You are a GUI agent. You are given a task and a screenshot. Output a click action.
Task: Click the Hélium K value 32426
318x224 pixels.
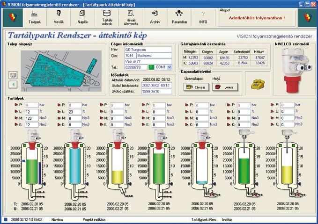pyautogui.click(x=260, y=63)
